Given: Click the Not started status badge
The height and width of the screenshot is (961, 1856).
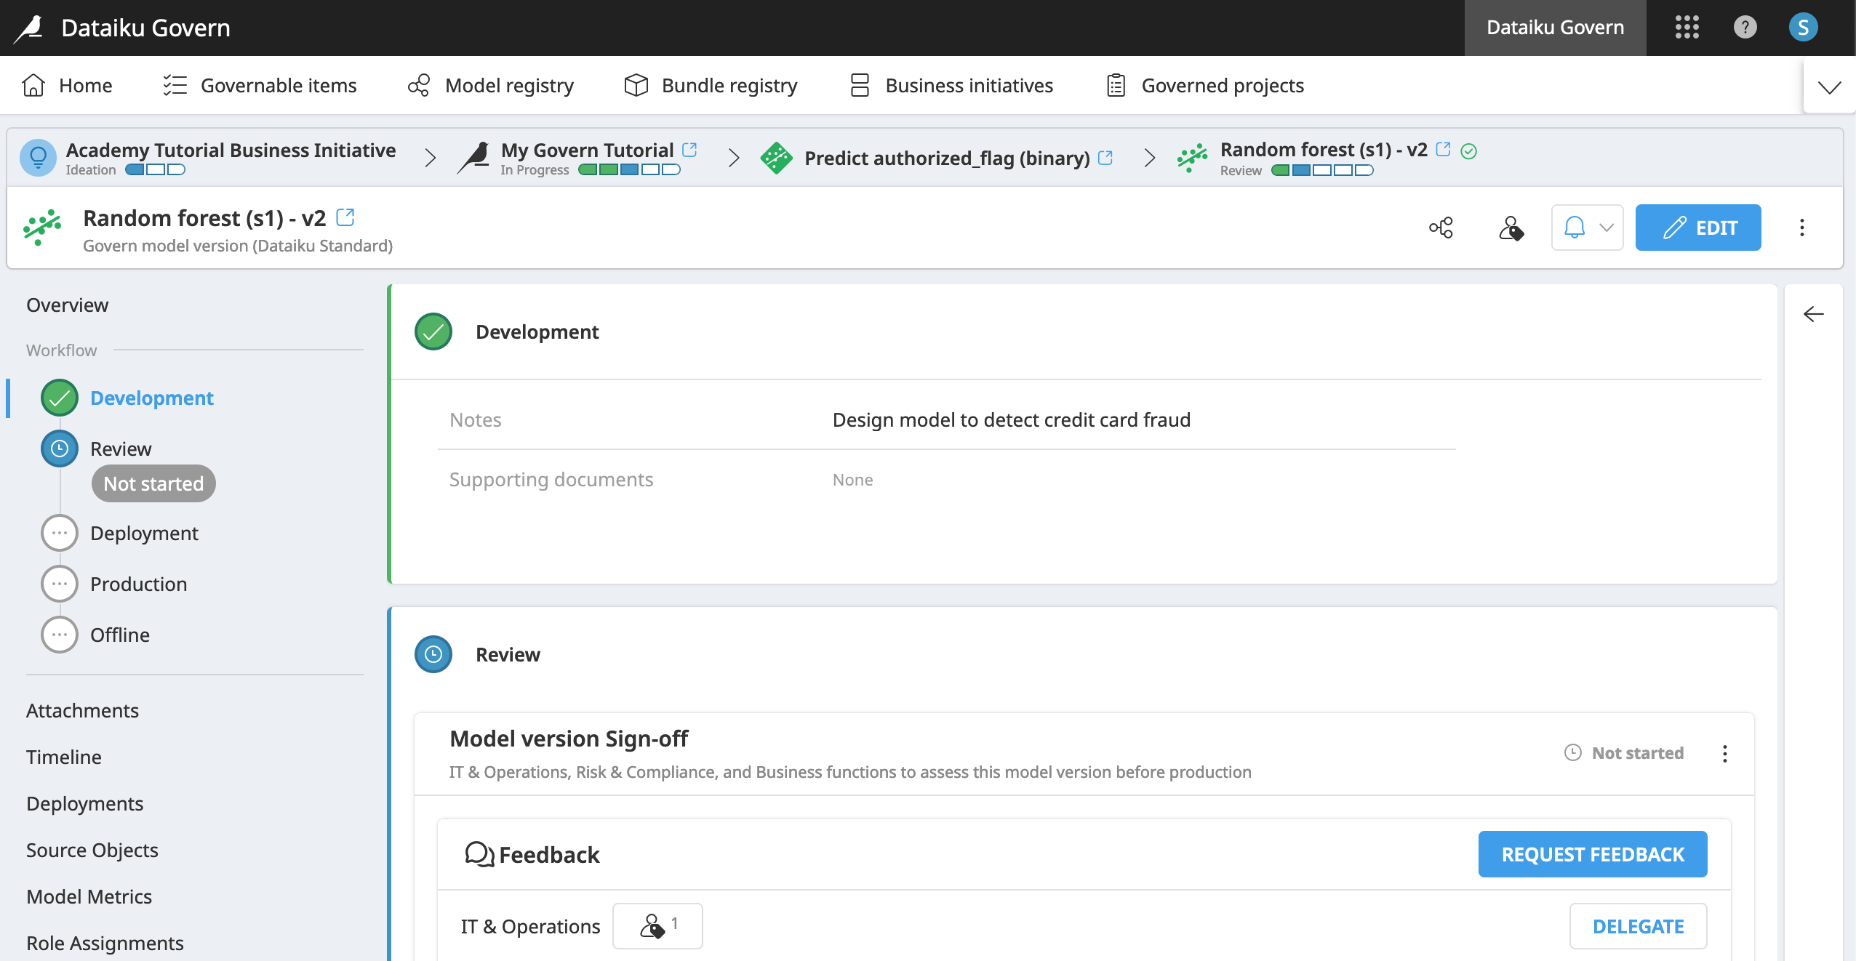Looking at the screenshot, I should (x=153, y=483).
